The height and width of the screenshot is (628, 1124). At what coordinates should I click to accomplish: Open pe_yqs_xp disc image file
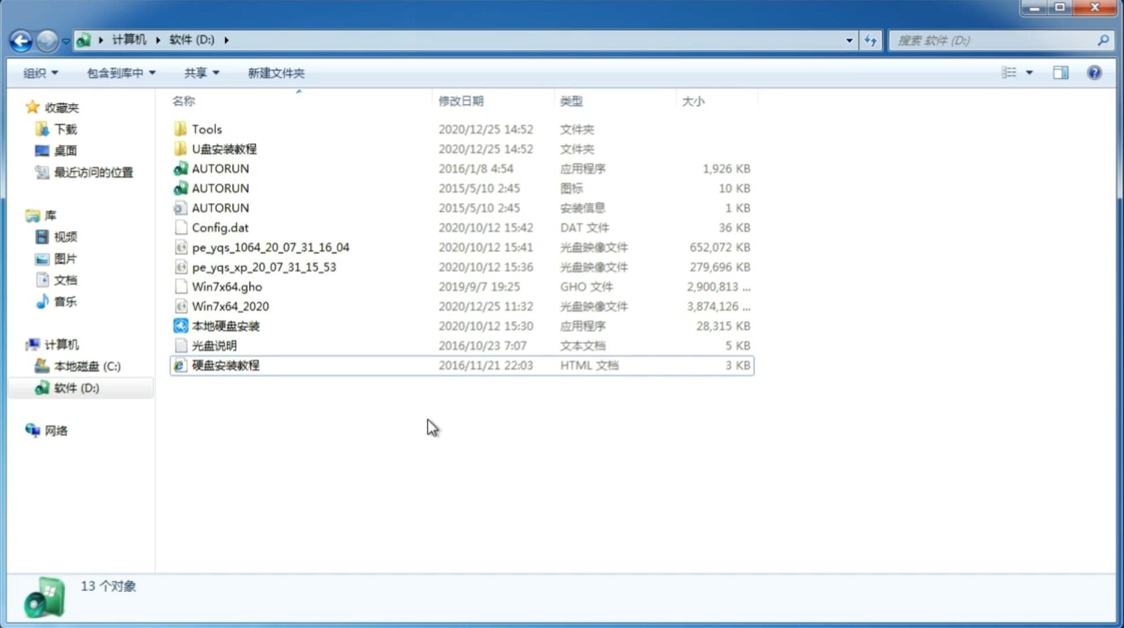(x=264, y=267)
